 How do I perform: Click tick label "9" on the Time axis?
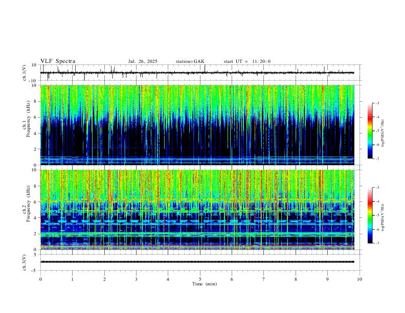(x=327, y=279)
